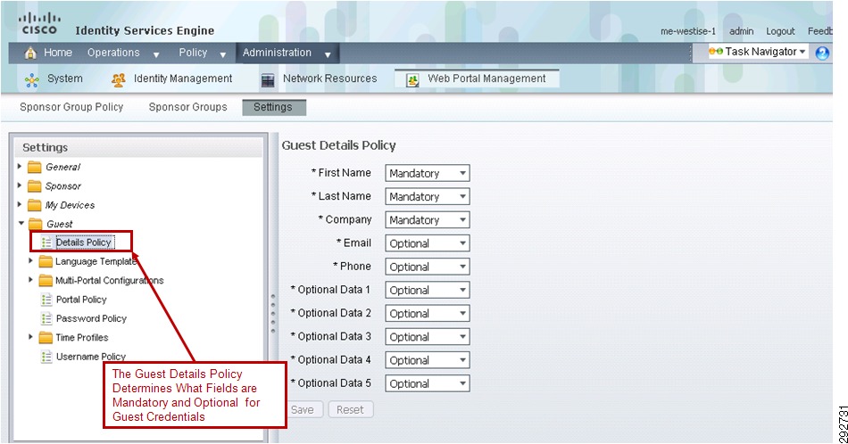This screenshot has height=444, width=848.
Task: Open the Company dropdown
Action: 428,220
